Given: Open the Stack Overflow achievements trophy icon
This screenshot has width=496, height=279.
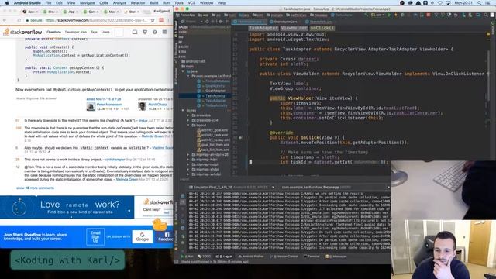Looking at the screenshot, I should pos(145,32).
